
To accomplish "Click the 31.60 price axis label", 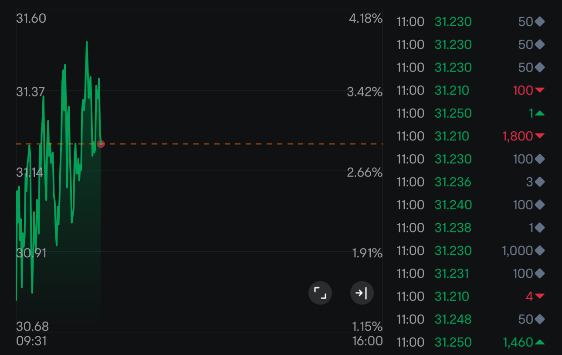I will [x=31, y=19].
